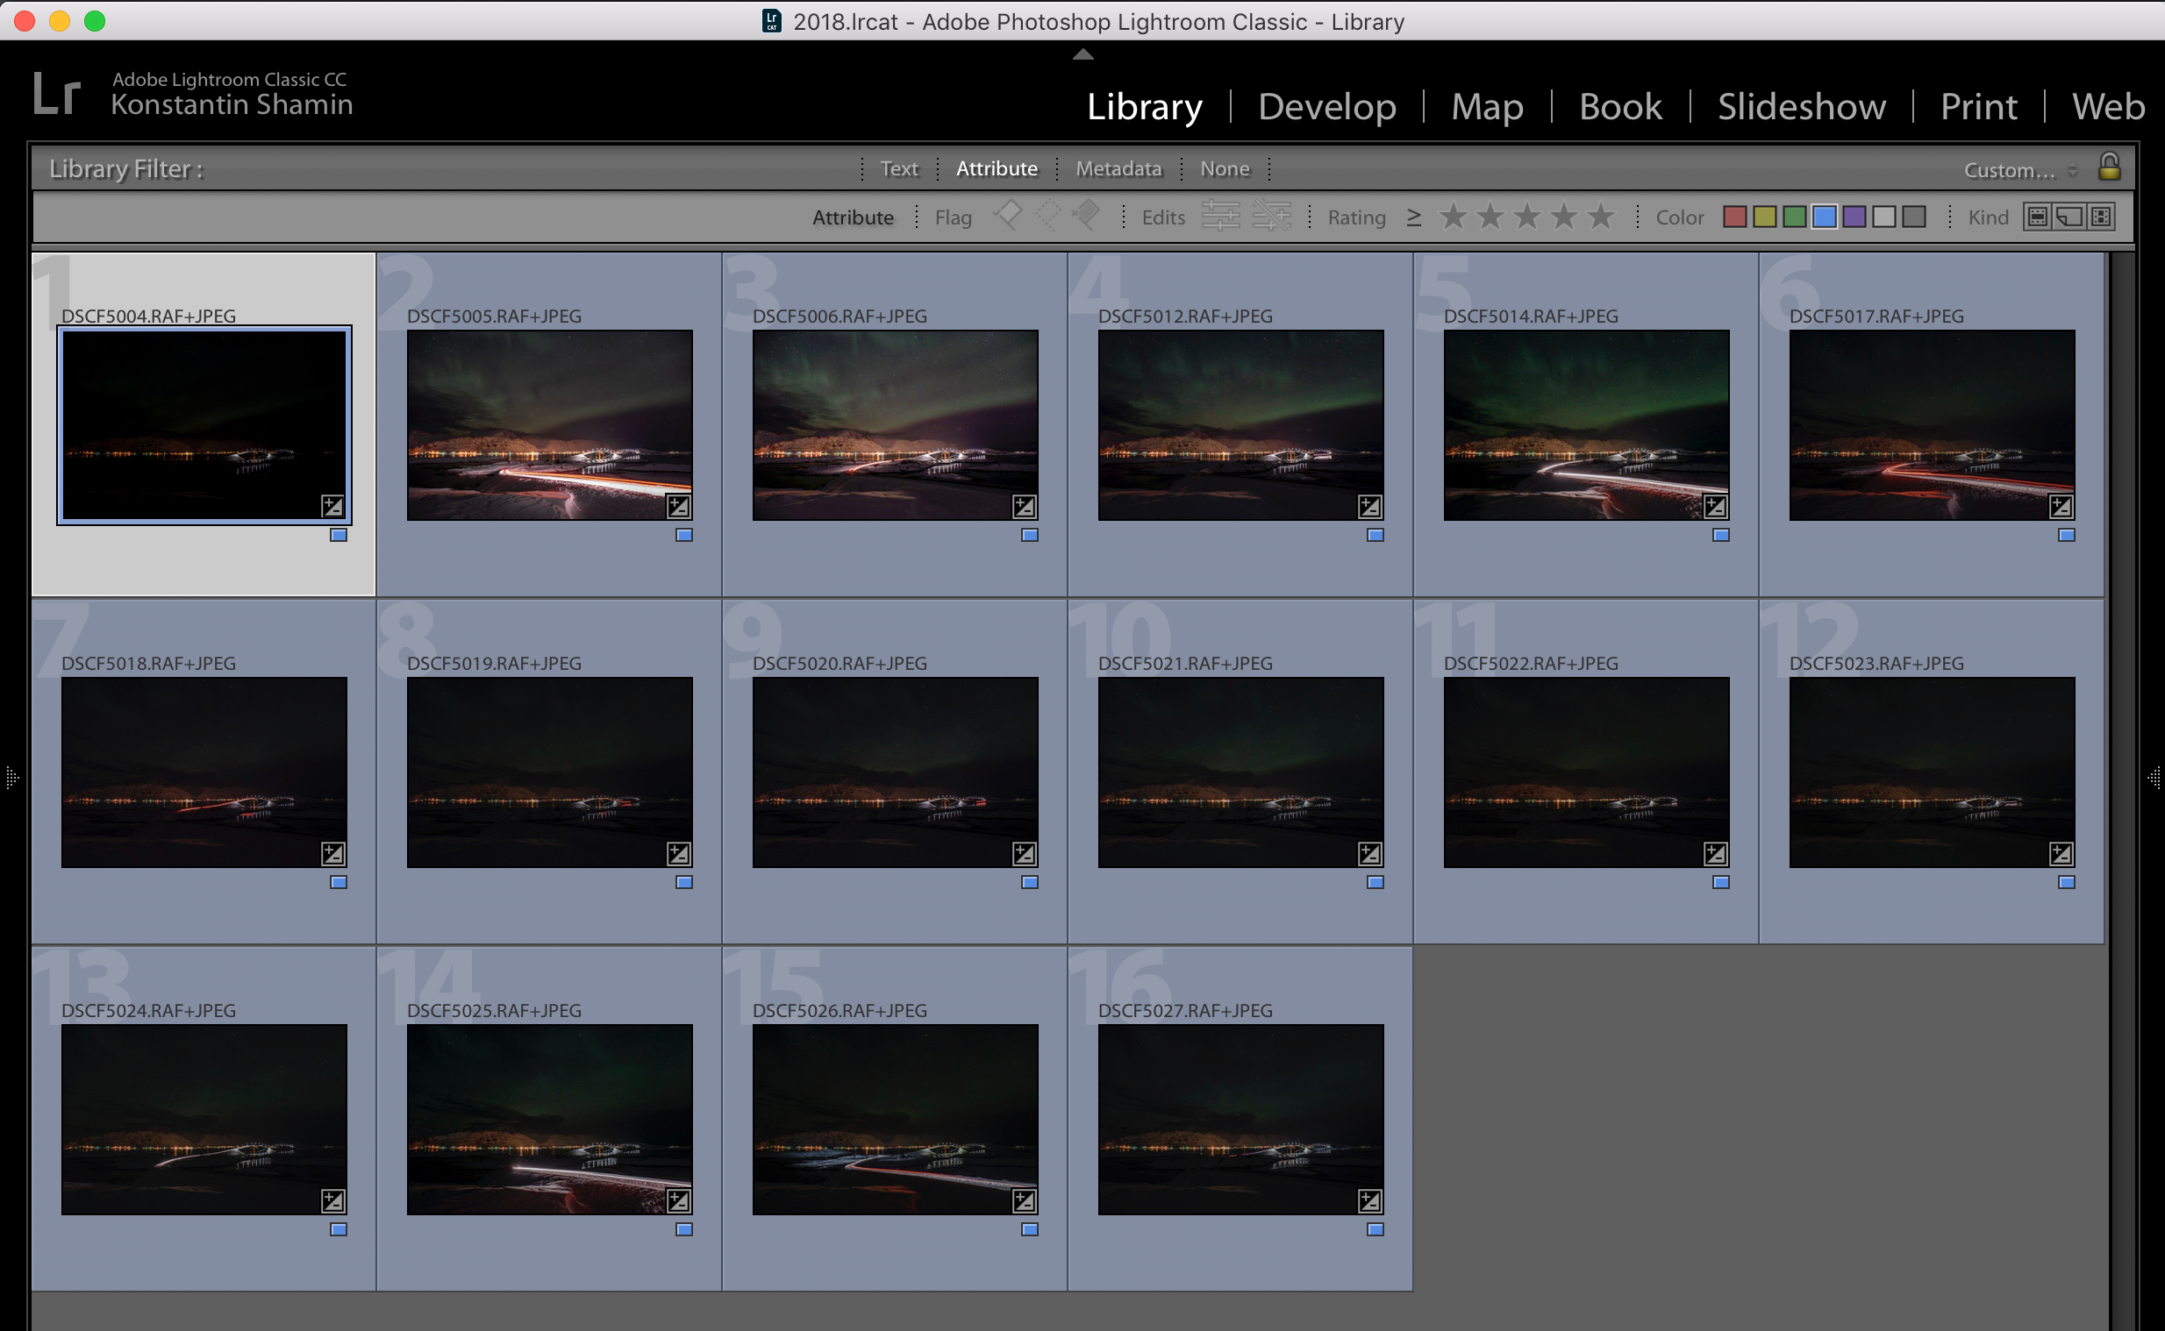Image resolution: width=2165 pixels, height=1331 pixels.
Task: Click None to disable library filters
Action: pyautogui.click(x=1224, y=168)
